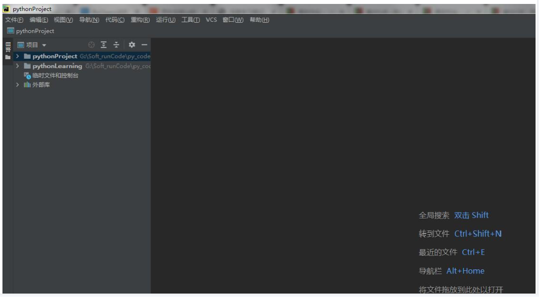Toggle the project tool window side tab
This screenshot has height=297, width=539.
tap(8, 51)
